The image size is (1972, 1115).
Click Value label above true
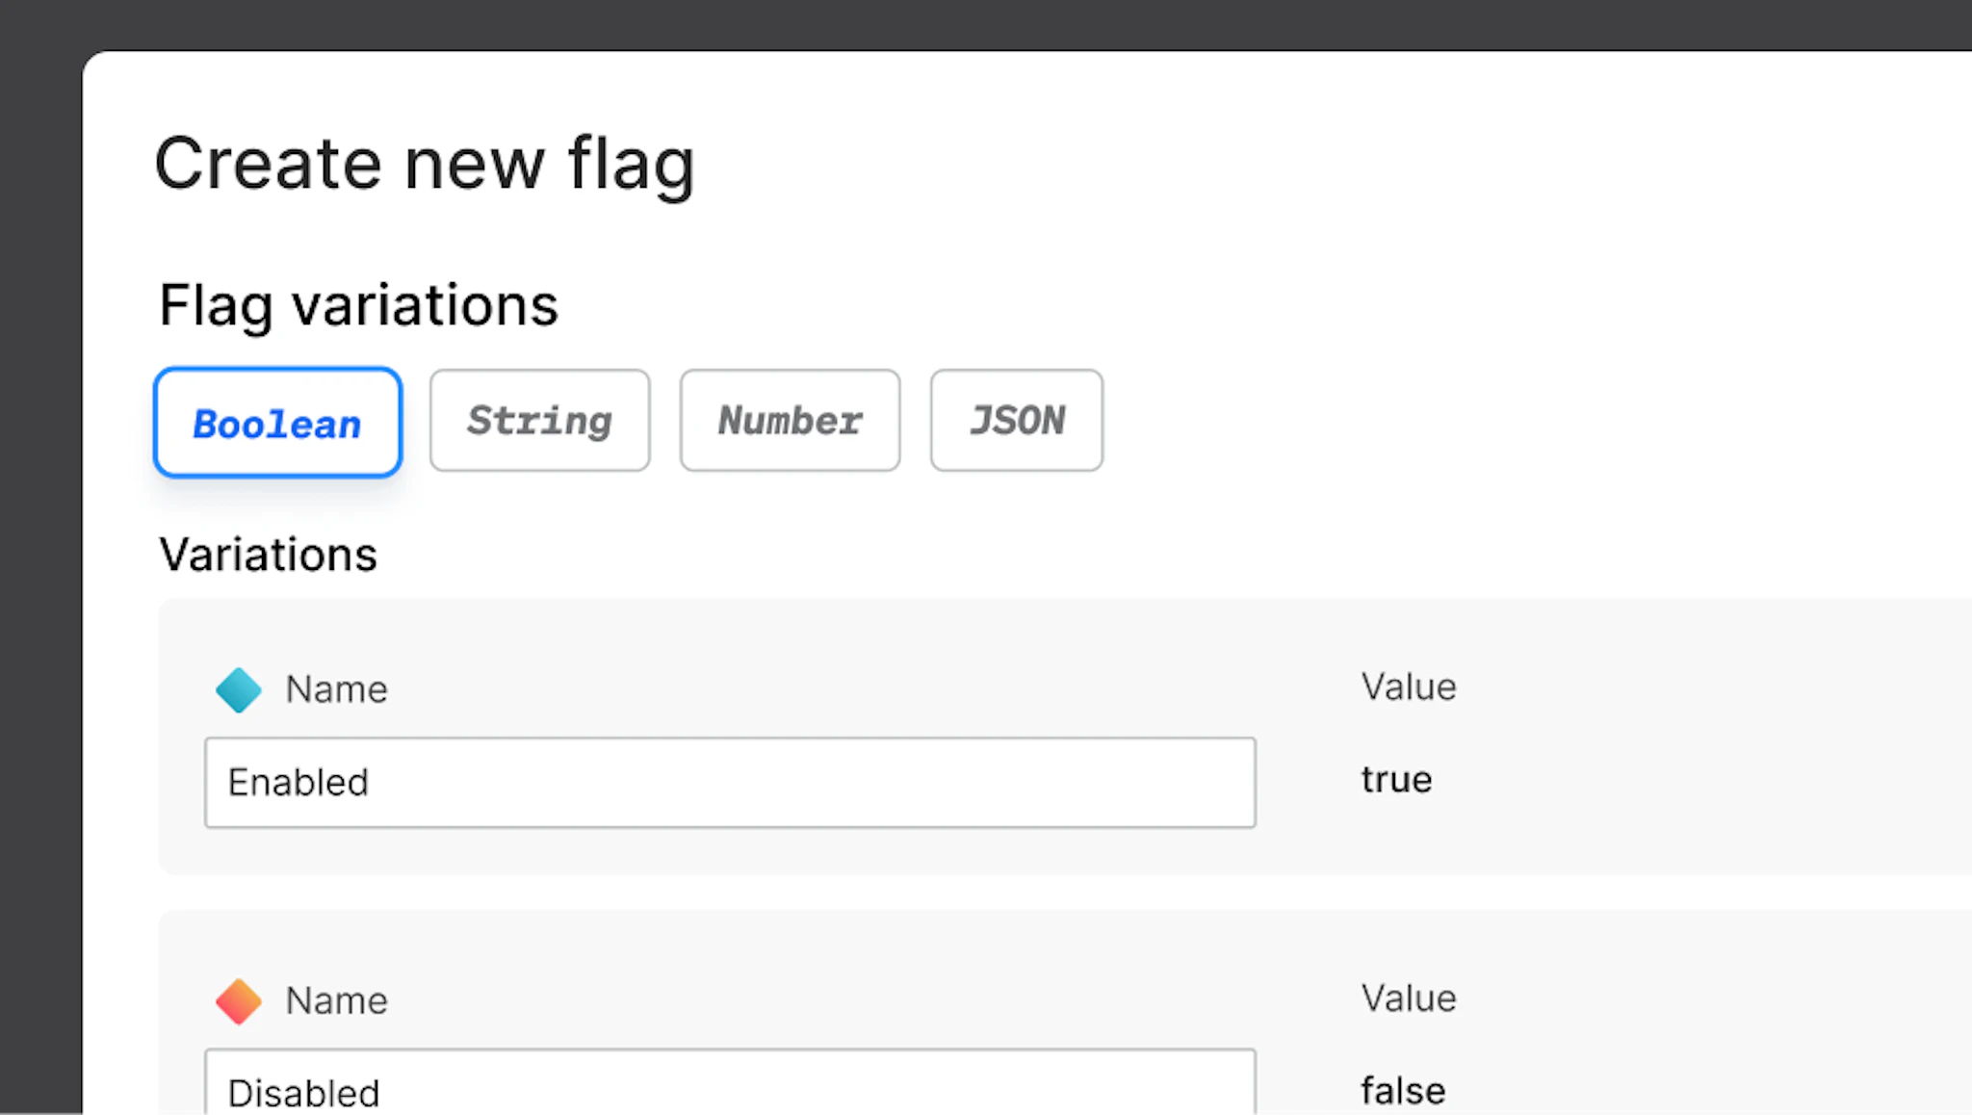(x=1408, y=687)
